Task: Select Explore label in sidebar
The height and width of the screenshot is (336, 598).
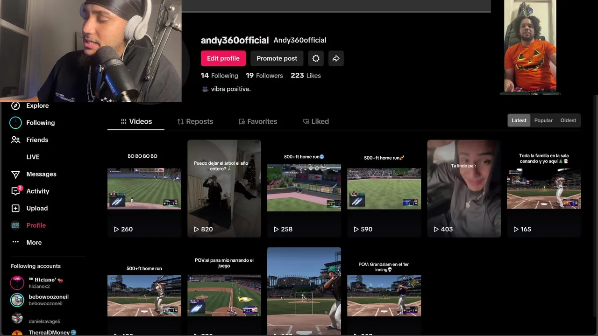Action: pyautogui.click(x=37, y=106)
